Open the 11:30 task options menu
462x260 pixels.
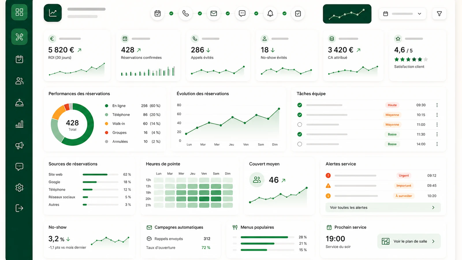[x=437, y=134]
